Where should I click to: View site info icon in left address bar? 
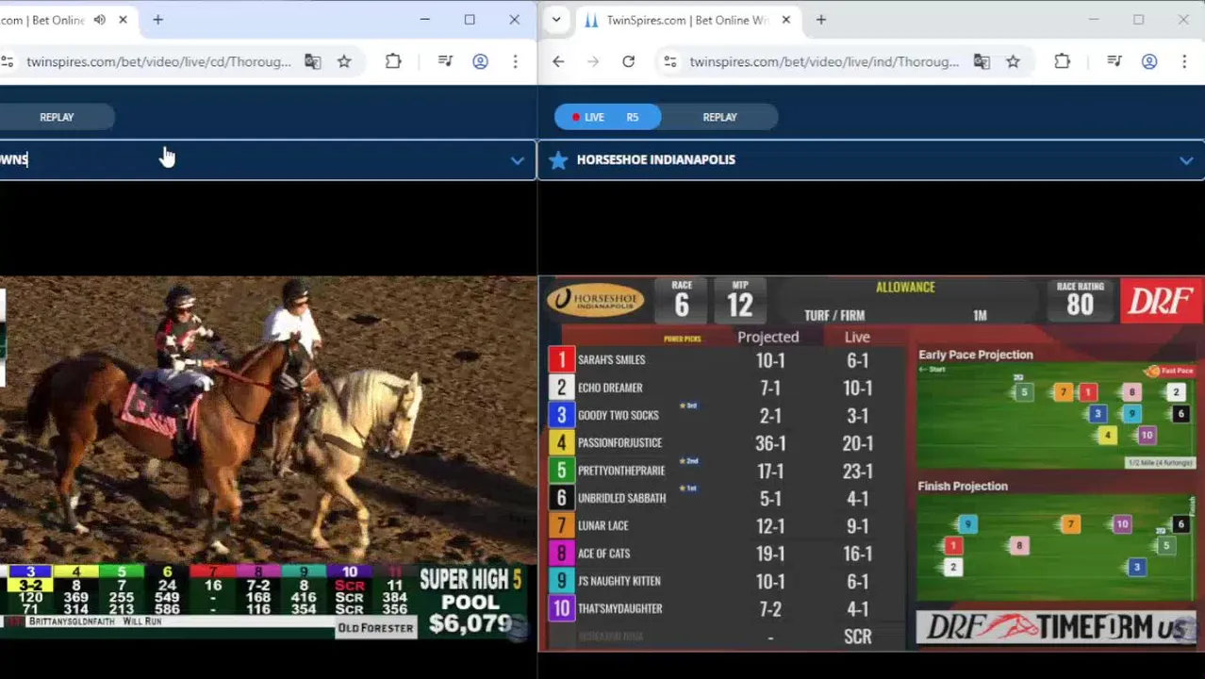point(7,61)
